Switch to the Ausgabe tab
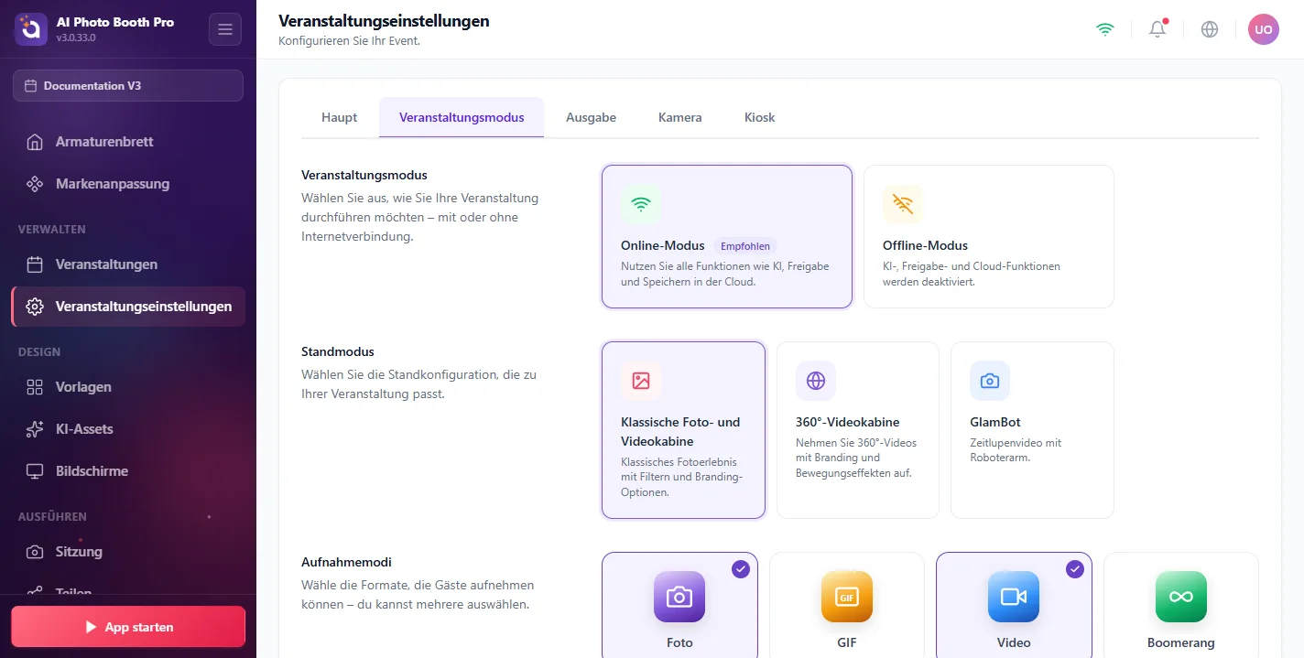Screen dimensions: 1304x658 point(591,117)
